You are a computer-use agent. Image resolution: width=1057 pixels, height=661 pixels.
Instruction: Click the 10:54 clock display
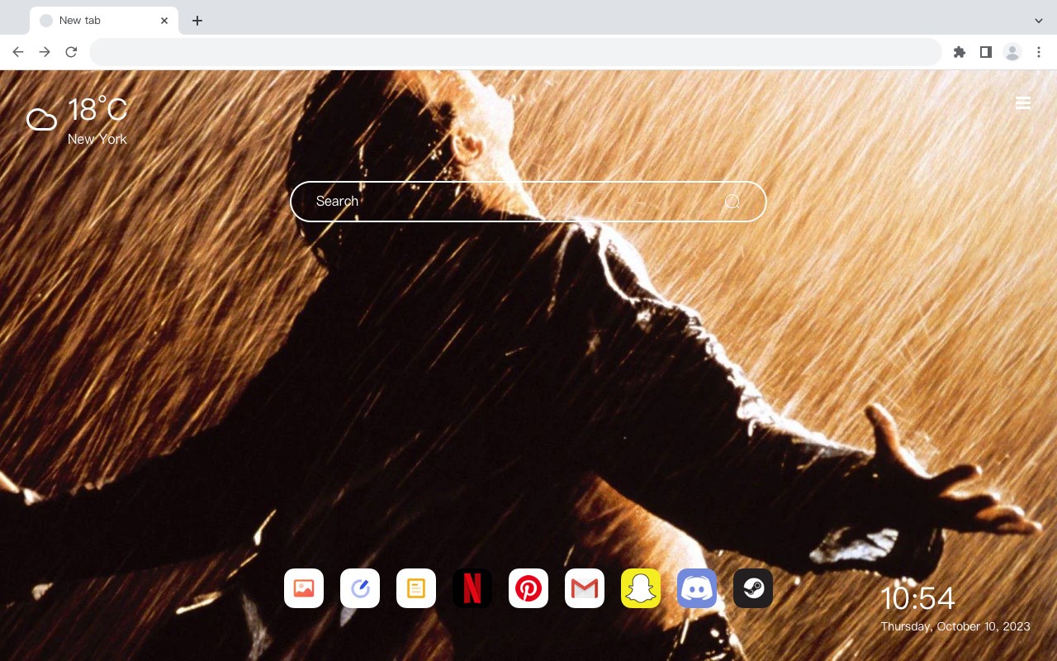click(x=917, y=598)
